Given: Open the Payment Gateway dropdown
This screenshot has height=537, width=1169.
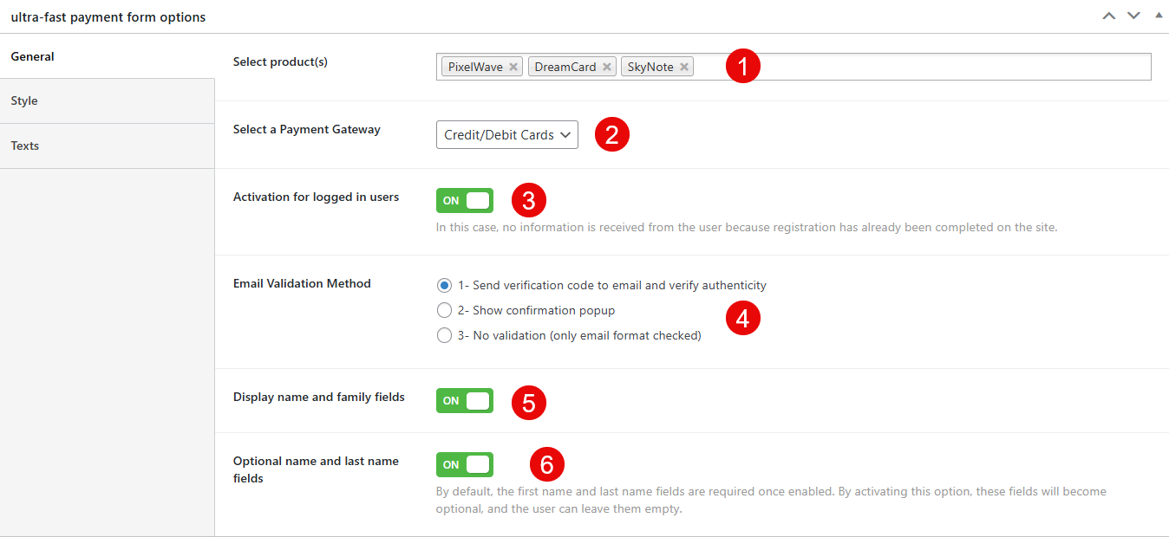Looking at the screenshot, I should tap(506, 135).
